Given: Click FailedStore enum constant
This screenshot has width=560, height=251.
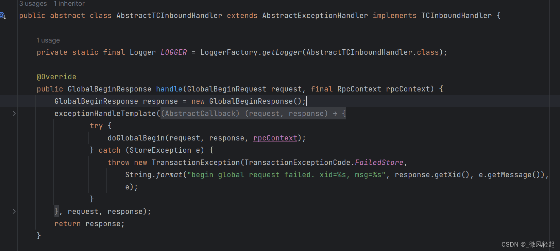Looking at the screenshot, I should point(379,163).
